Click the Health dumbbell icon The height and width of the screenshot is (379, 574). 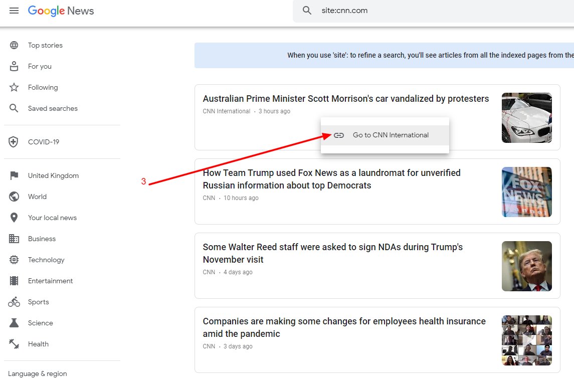pos(14,344)
